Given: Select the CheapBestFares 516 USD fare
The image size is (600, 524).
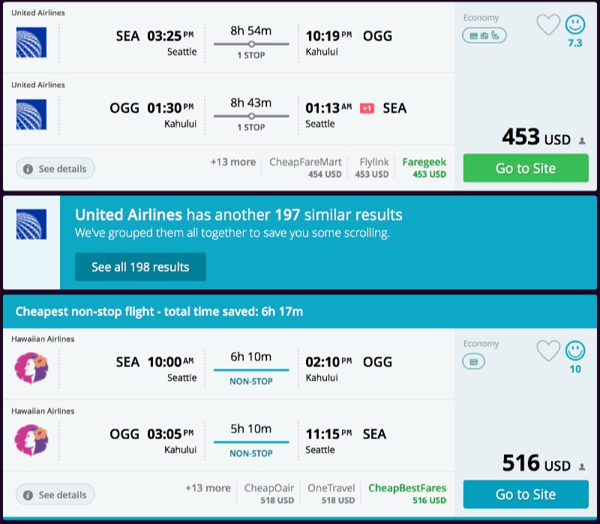Looking at the screenshot, I should point(406,494).
